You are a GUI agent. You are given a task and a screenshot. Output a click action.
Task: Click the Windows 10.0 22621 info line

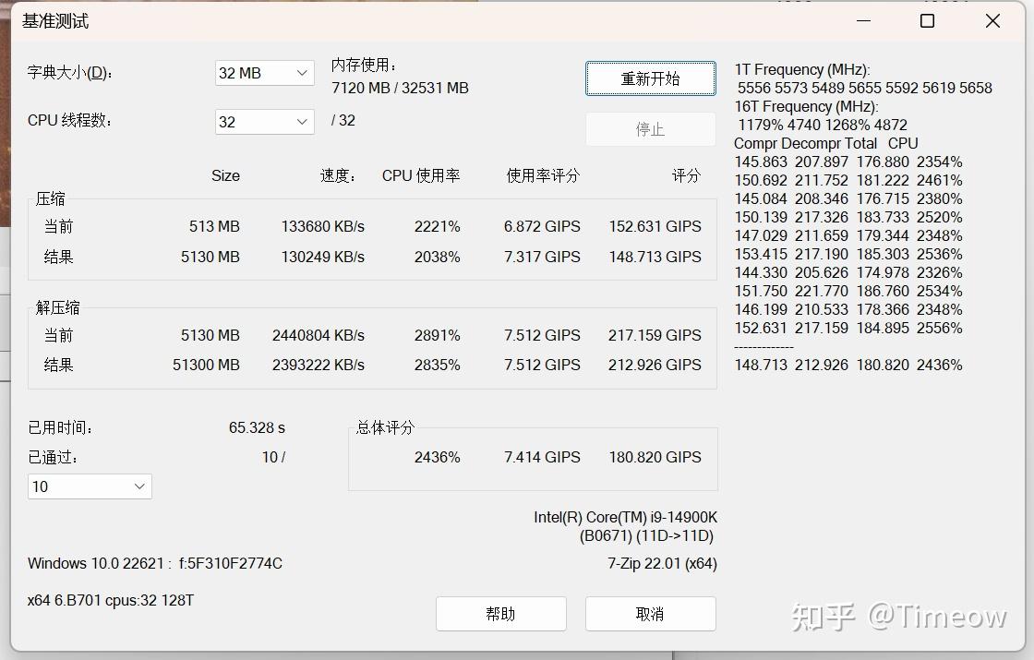(155, 563)
